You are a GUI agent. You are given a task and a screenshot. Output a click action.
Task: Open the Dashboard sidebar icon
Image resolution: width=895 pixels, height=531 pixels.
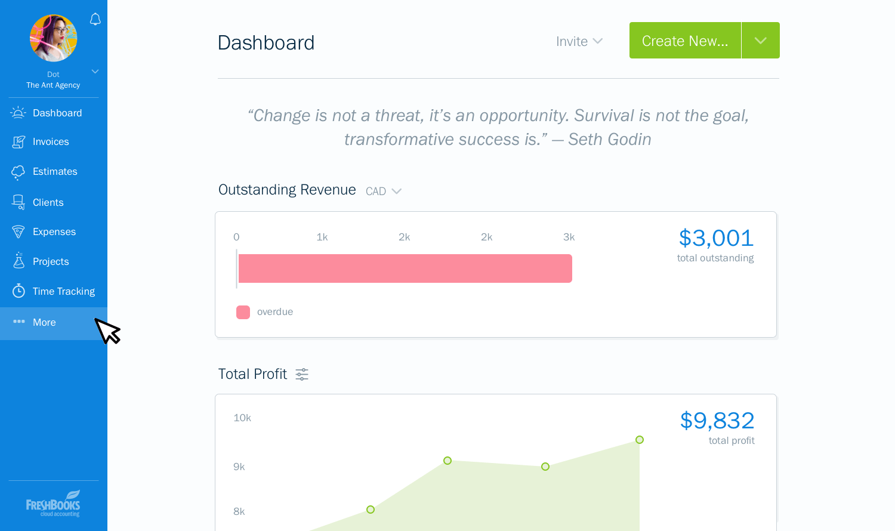pos(18,112)
